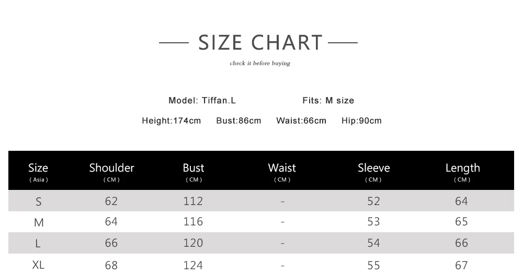Screen dimensions: 523x276
Task: Click the SIZE CHART title
Action: [x=260, y=42]
